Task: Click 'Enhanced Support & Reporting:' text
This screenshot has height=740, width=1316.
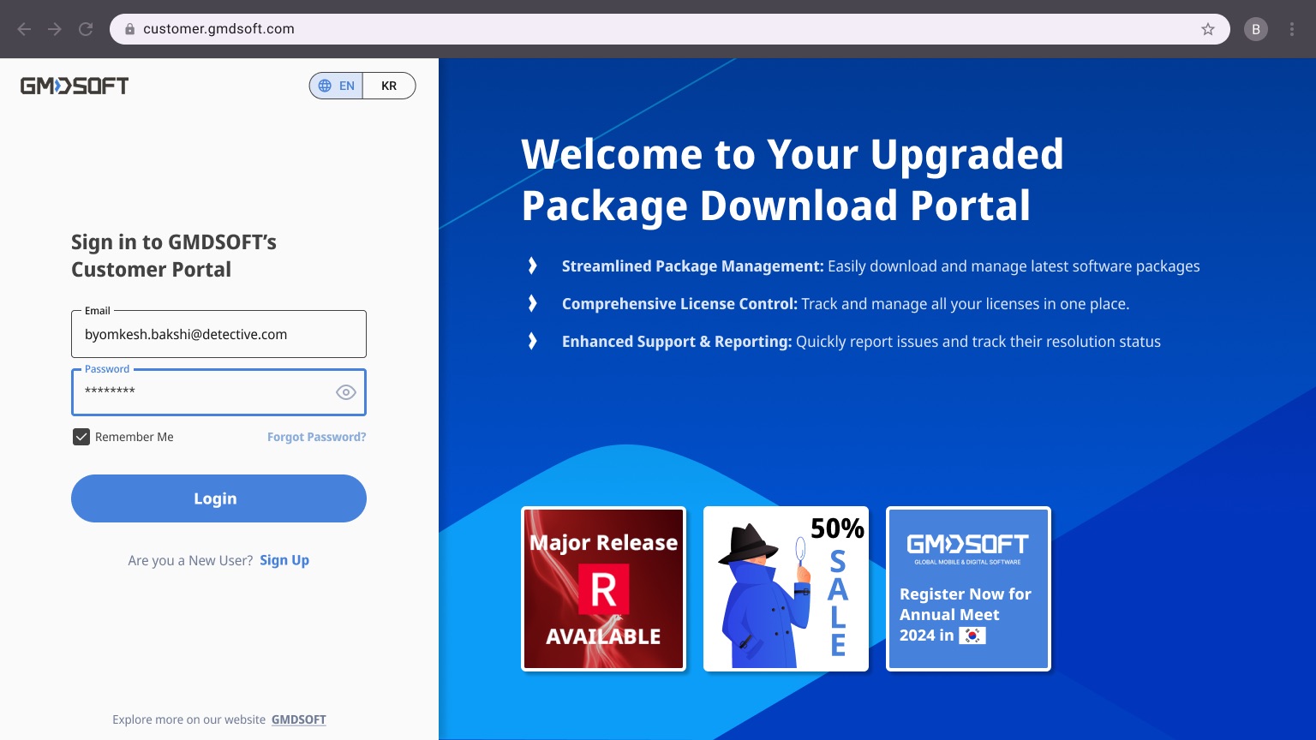Action: pos(677,341)
